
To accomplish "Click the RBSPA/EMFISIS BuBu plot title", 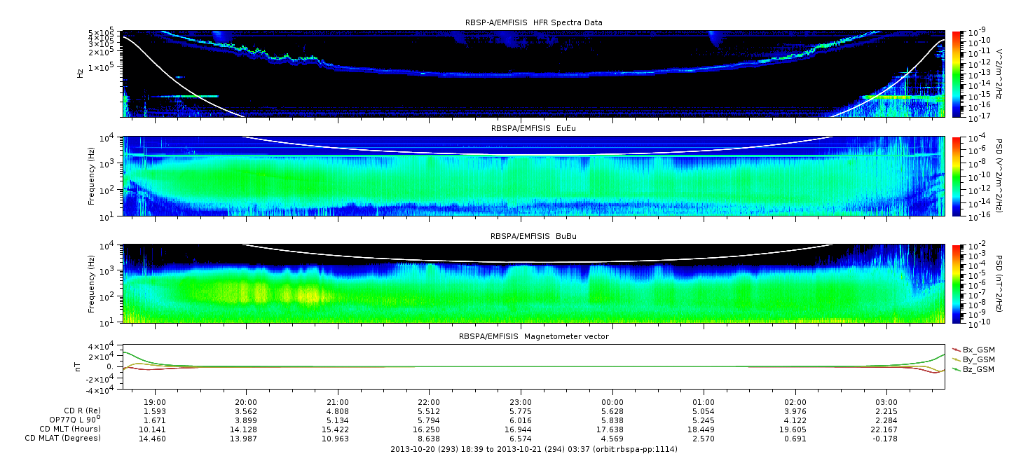I will pos(533,237).
